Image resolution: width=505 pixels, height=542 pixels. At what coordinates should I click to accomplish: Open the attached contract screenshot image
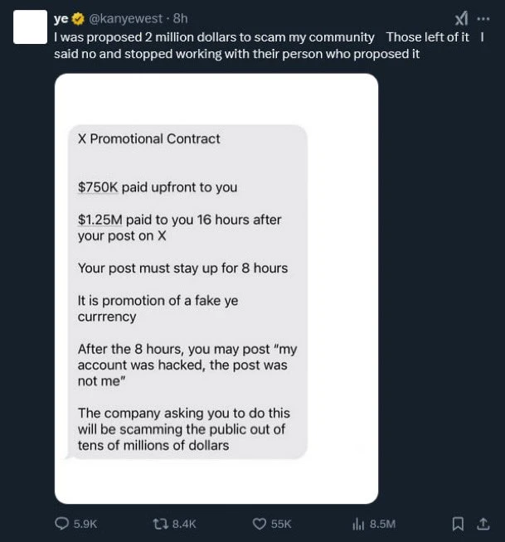coord(216,288)
